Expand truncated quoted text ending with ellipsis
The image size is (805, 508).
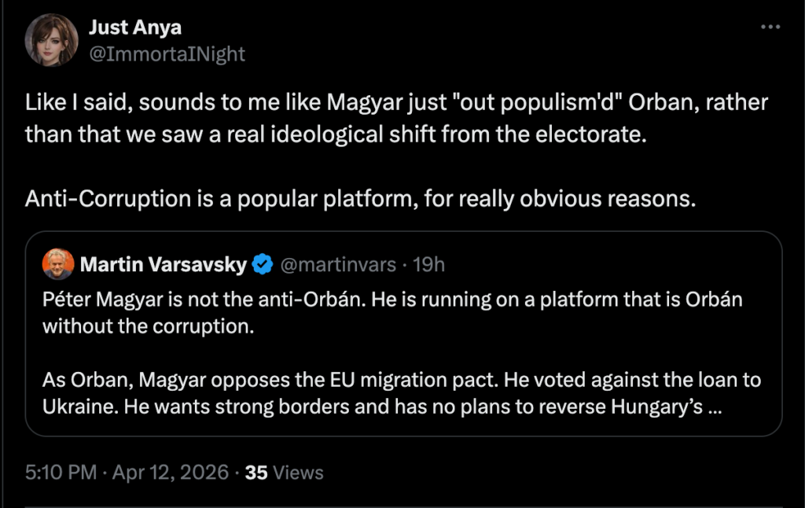715,407
